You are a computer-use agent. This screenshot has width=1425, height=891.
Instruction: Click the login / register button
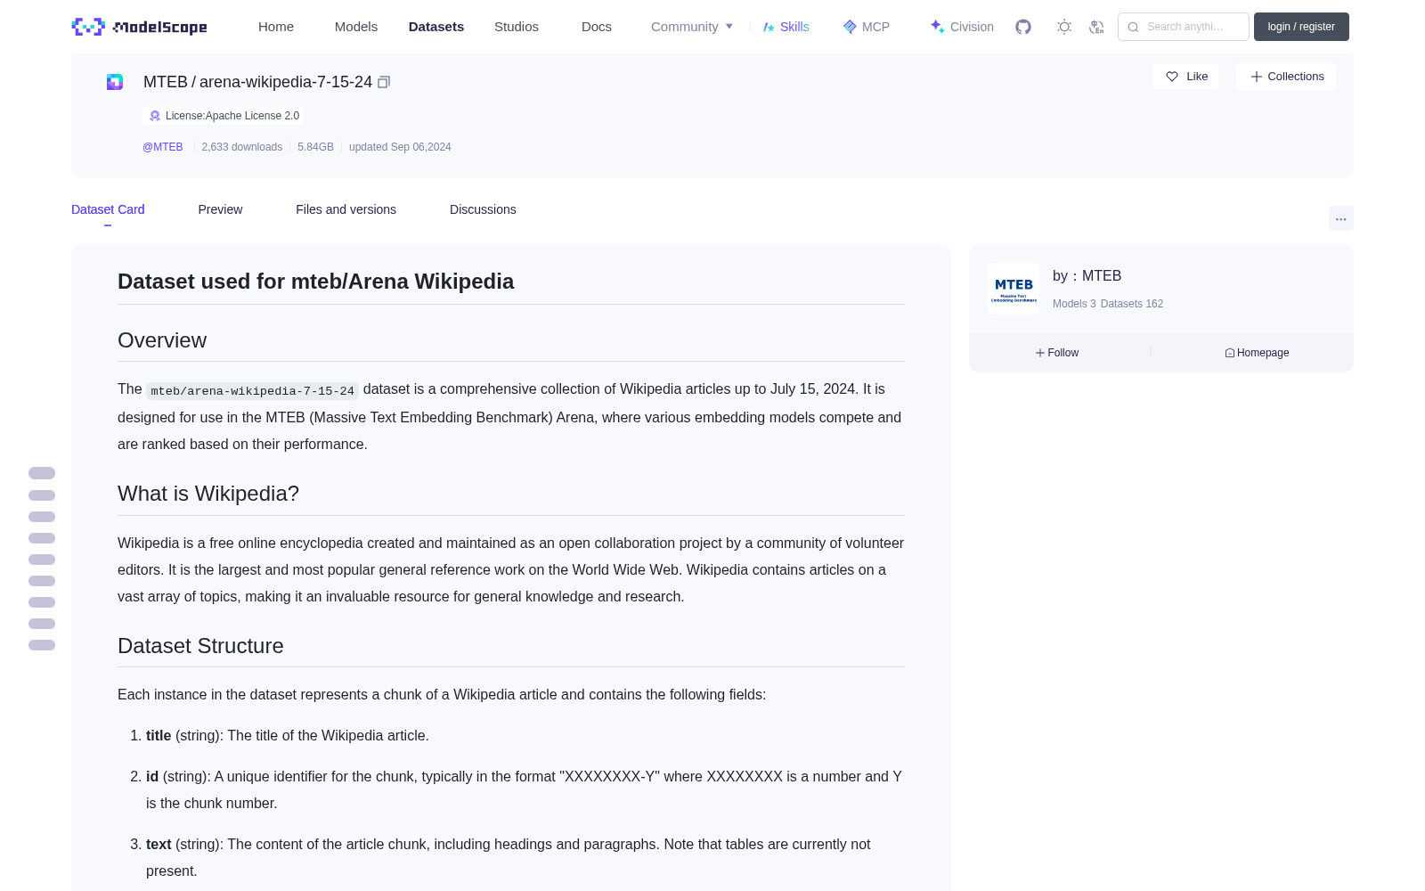point(1301,27)
